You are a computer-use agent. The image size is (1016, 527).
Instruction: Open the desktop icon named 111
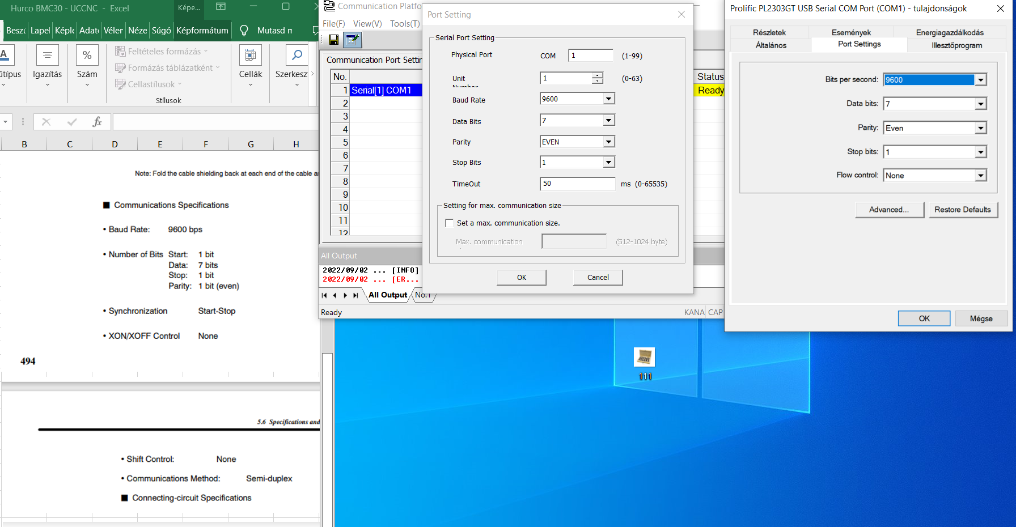pyautogui.click(x=644, y=363)
